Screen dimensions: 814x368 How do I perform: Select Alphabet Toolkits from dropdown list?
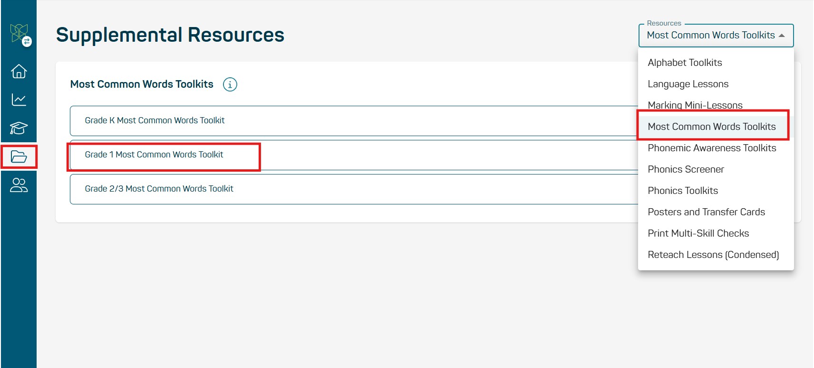[685, 63]
